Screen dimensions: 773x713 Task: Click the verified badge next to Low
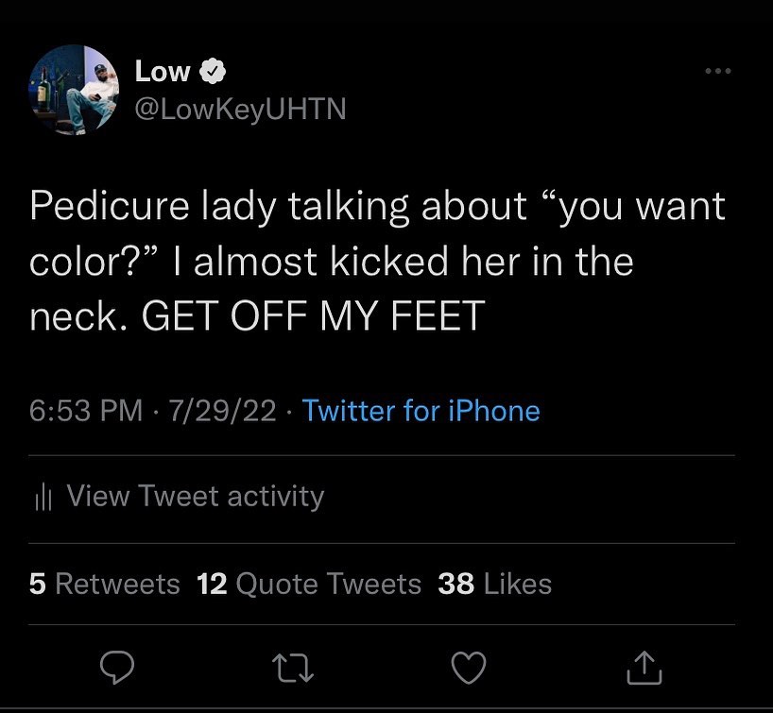[x=213, y=71]
